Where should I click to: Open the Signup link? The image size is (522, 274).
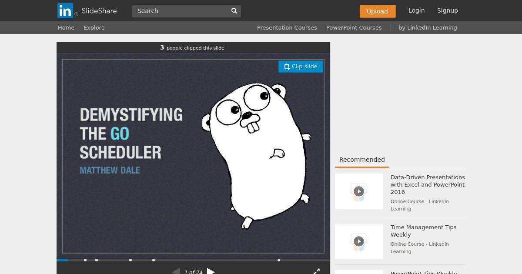tap(448, 10)
